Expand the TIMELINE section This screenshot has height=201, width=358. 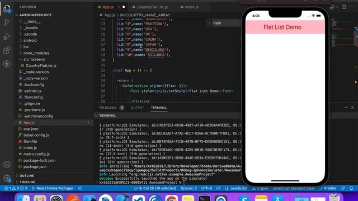[27, 182]
